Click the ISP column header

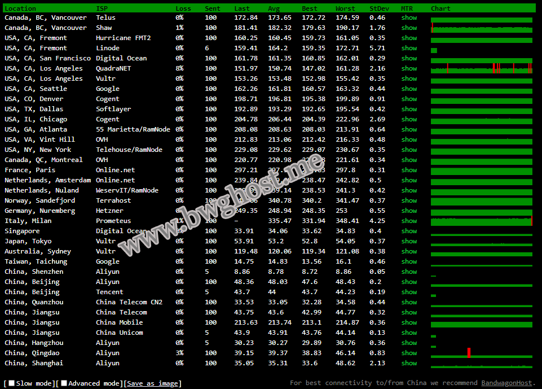[102, 8]
